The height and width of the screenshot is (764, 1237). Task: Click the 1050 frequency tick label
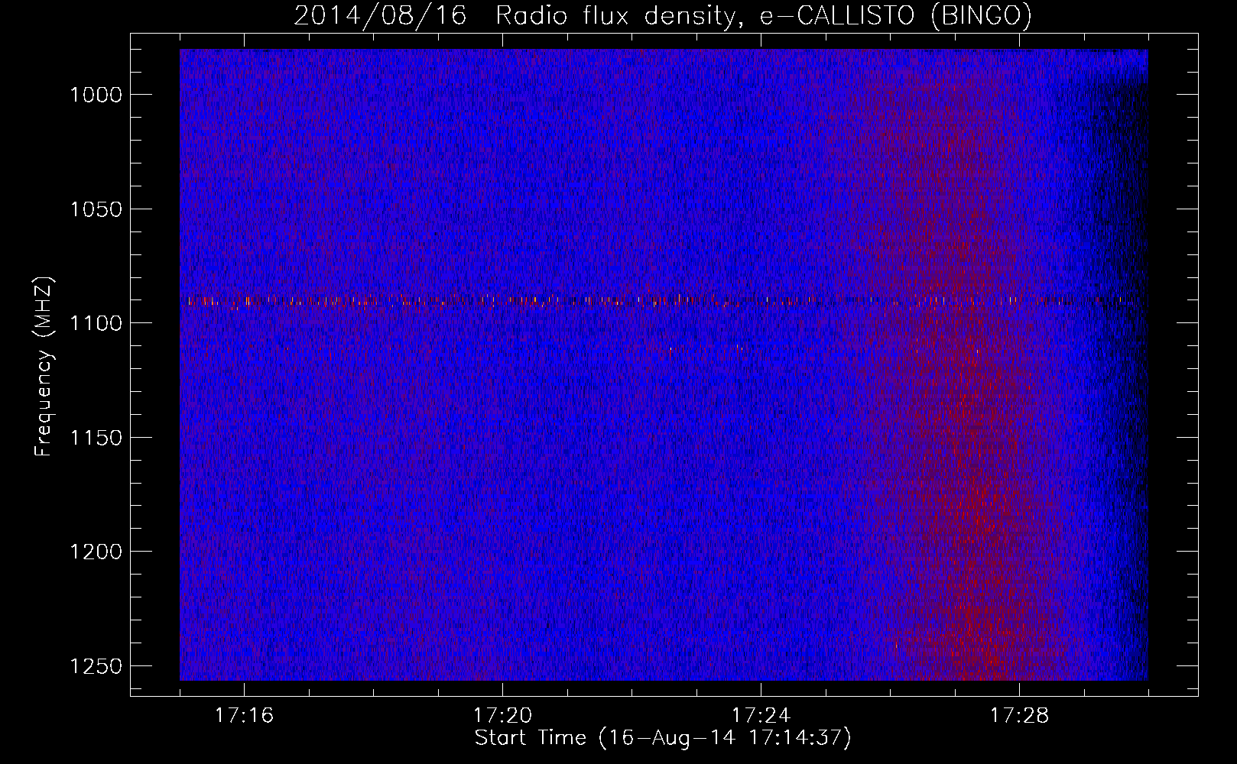(x=96, y=209)
